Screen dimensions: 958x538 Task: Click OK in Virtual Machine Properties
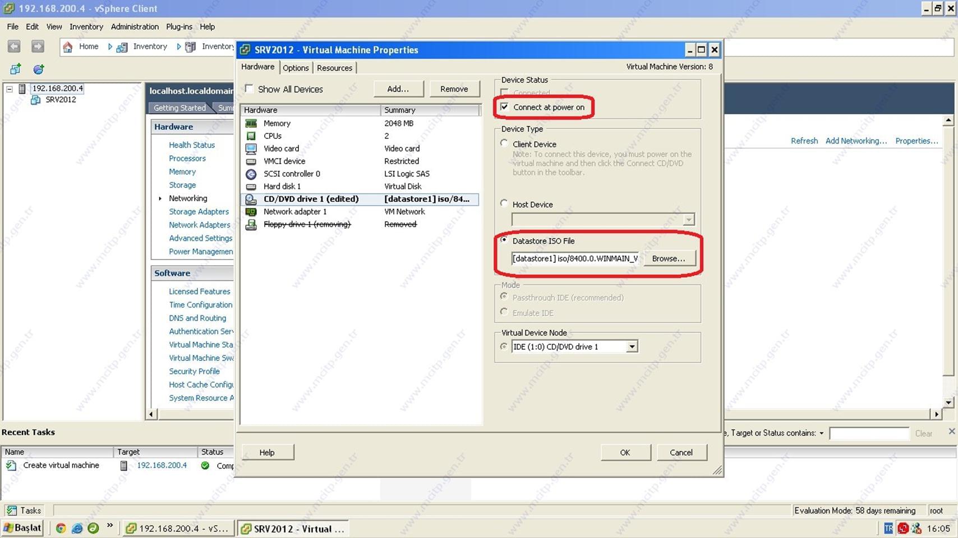coord(625,452)
